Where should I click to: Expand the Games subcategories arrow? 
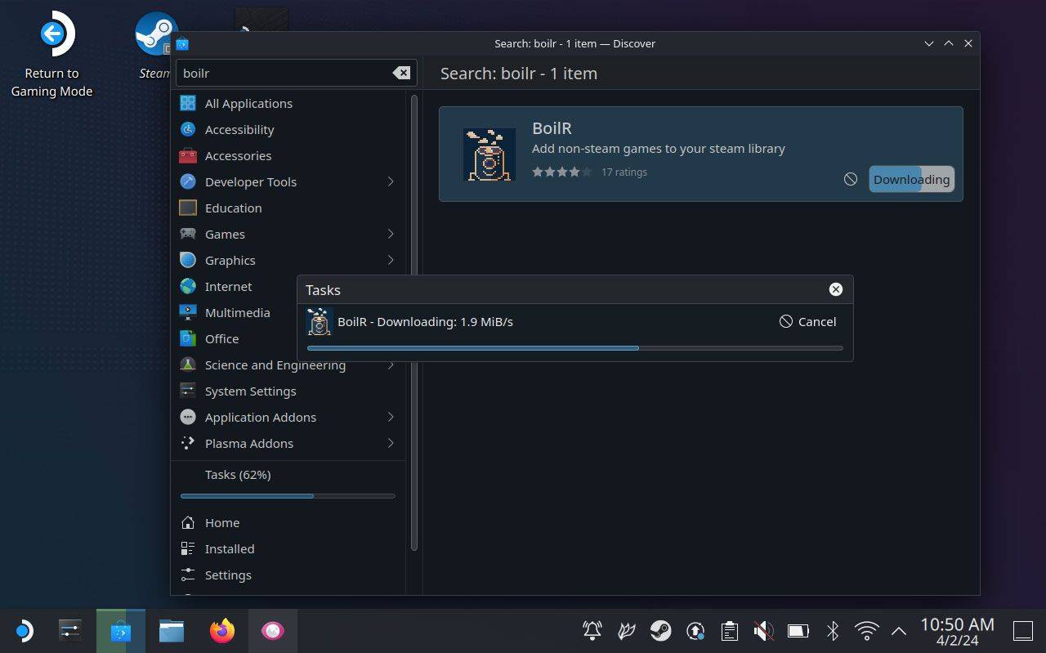click(x=391, y=234)
